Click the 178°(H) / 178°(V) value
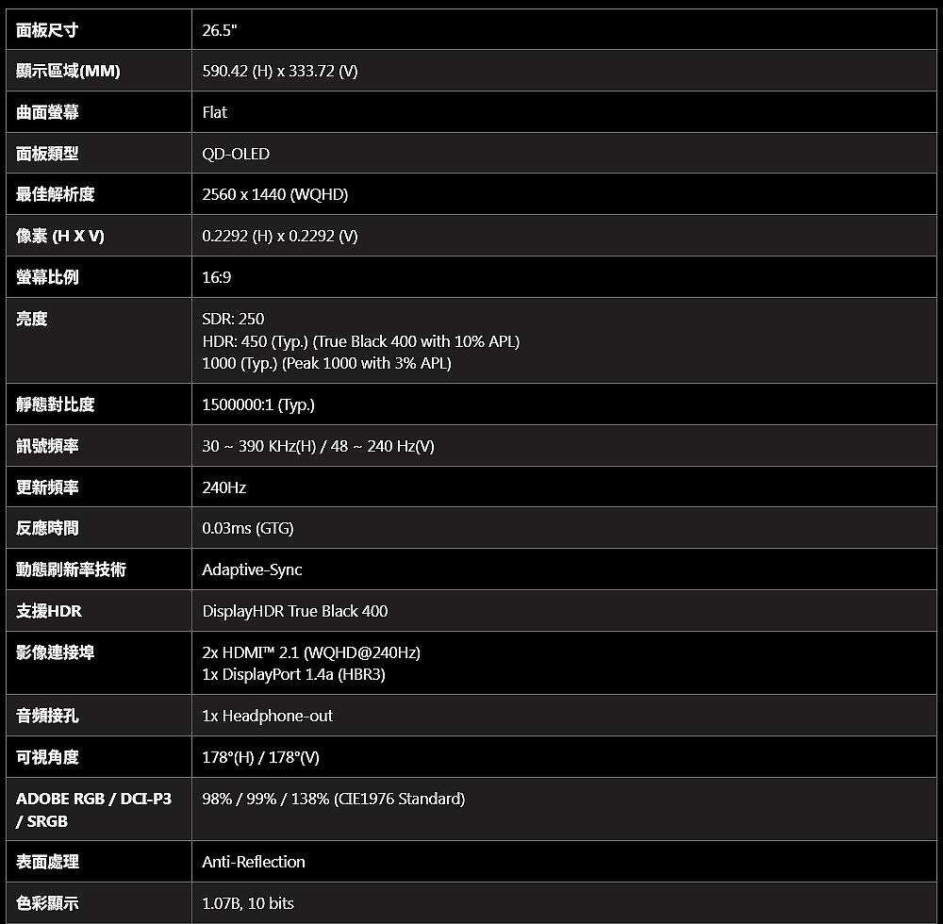The width and height of the screenshot is (943, 924). (261, 757)
